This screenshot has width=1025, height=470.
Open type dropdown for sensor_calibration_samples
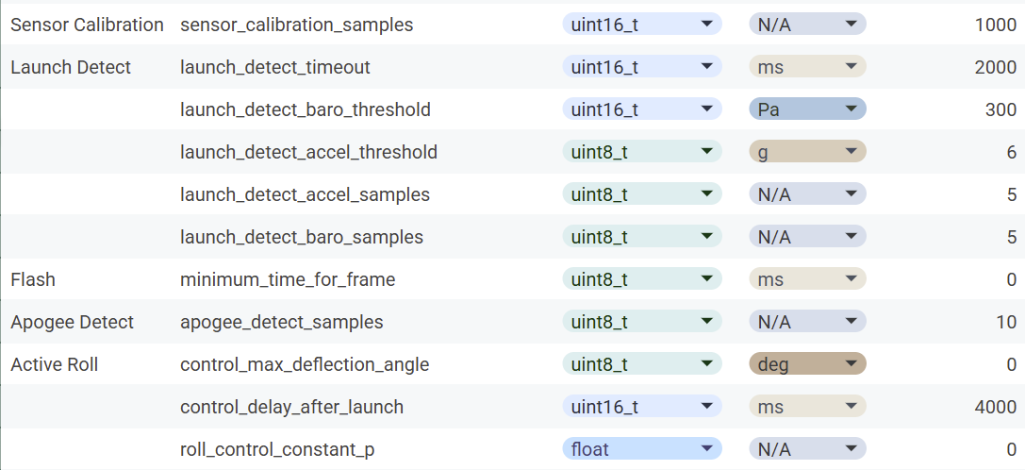[642, 25]
